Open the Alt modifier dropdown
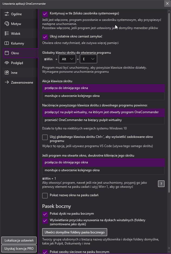This screenshot has width=171, height=254. tap(67, 59)
